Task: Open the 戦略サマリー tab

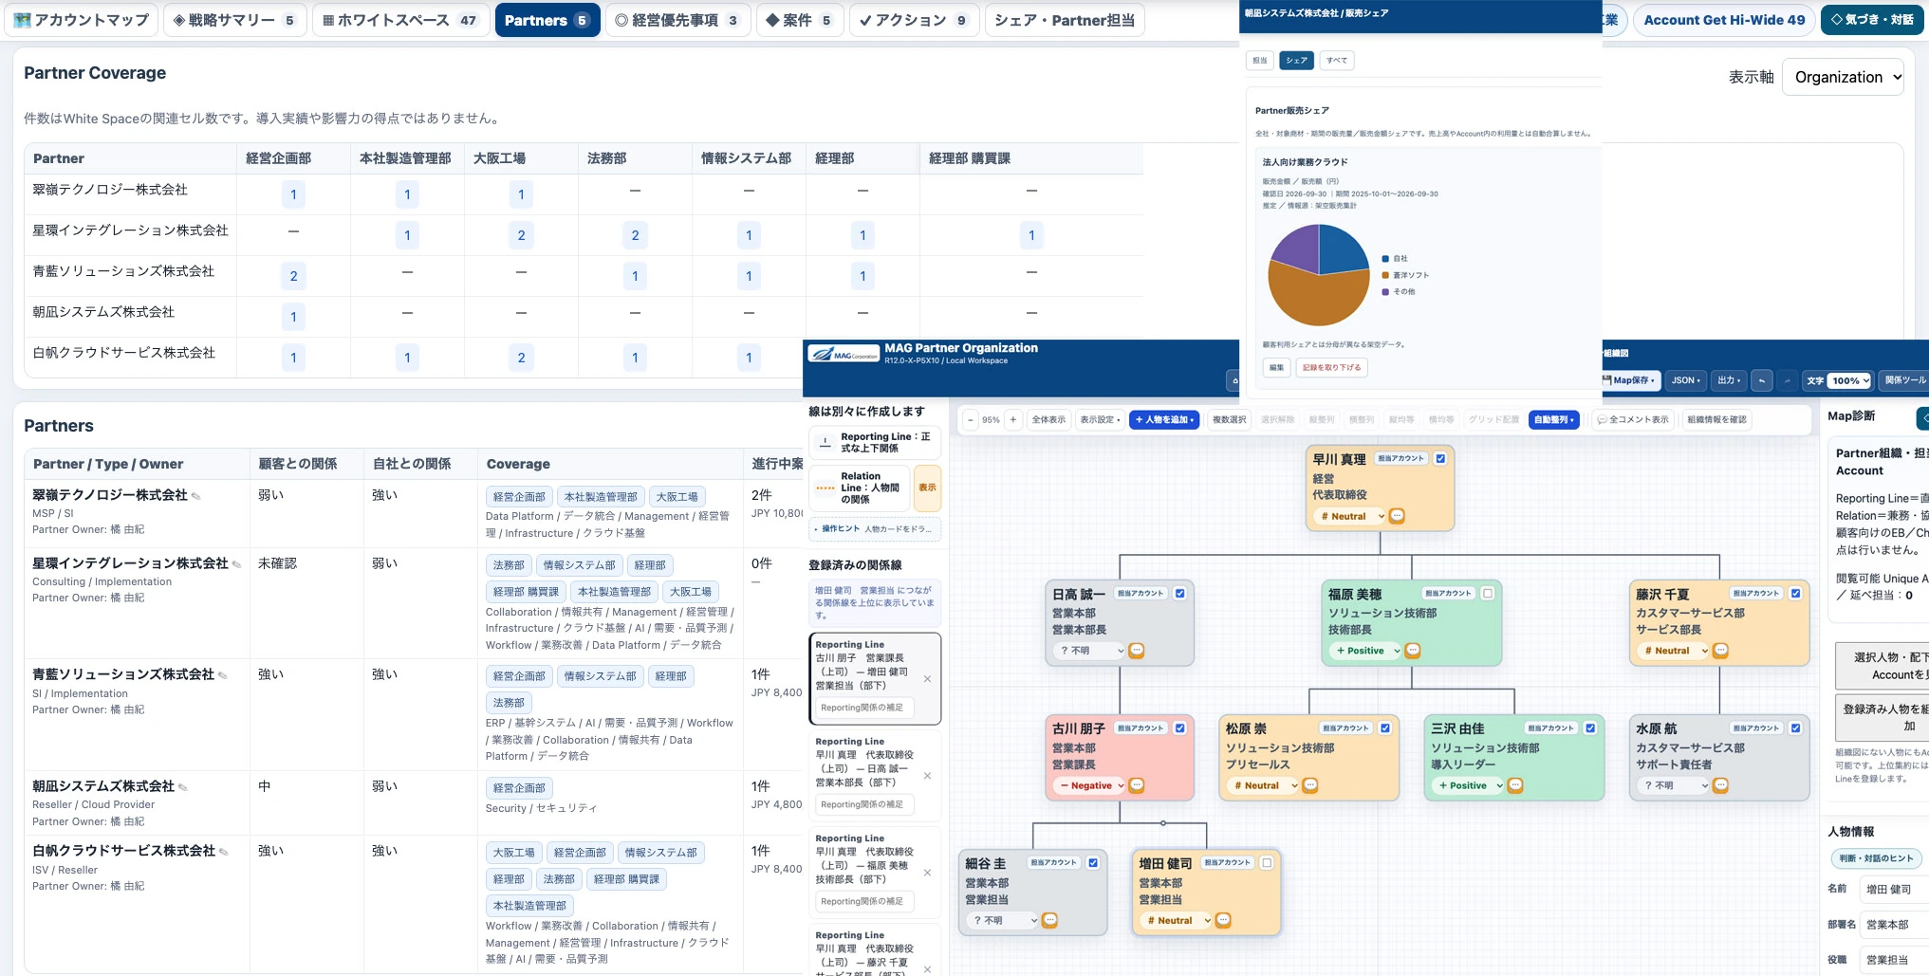Action: pyautogui.click(x=233, y=20)
